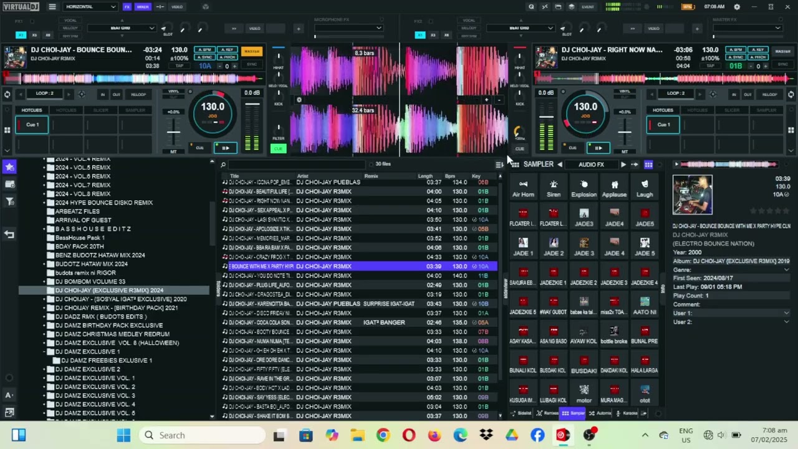Image resolution: width=798 pixels, height=449 pixels.
Task: Collapse DJ DAMZ EXCLUSIVE 1 folder
Action: 45,352
